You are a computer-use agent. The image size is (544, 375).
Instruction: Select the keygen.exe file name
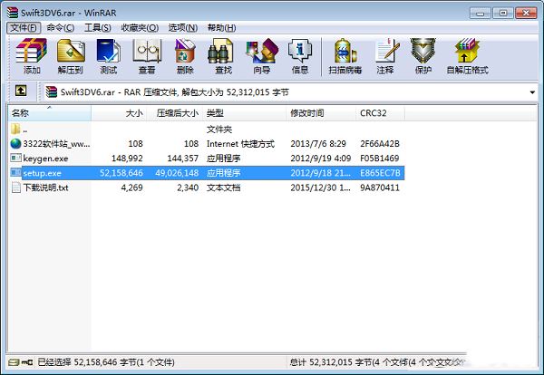[45, 159]
